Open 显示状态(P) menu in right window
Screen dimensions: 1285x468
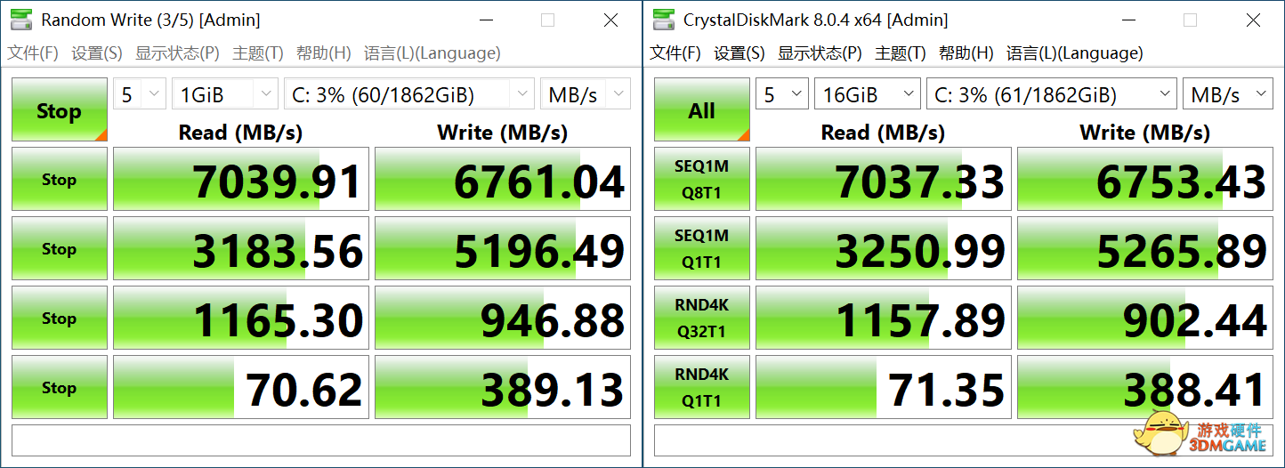819,53
